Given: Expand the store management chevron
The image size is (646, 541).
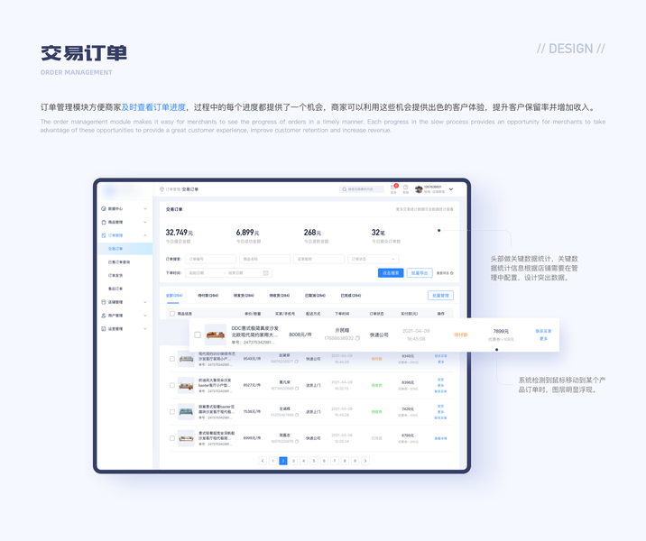Looking at the screenshot, I should tap(145, 302).
